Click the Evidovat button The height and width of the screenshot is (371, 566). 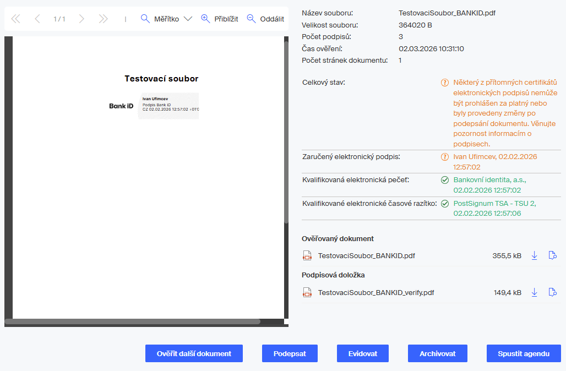(x=363, y=353)
